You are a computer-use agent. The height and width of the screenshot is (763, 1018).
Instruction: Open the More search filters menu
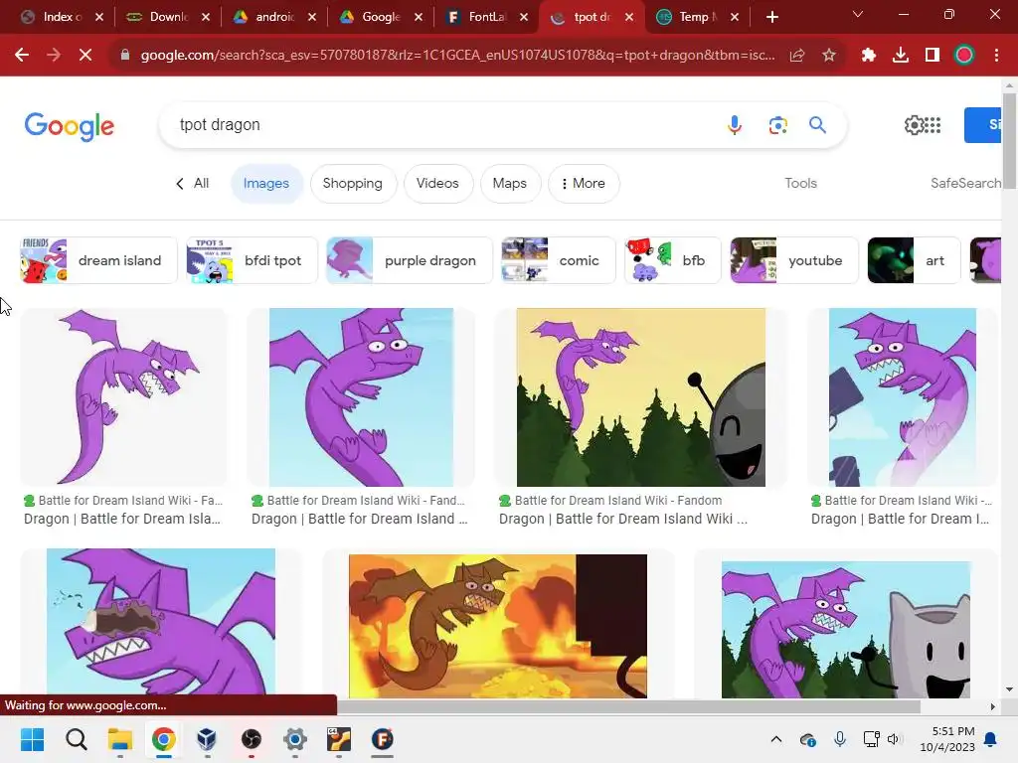pyautogui.click(x=584, y=184)
